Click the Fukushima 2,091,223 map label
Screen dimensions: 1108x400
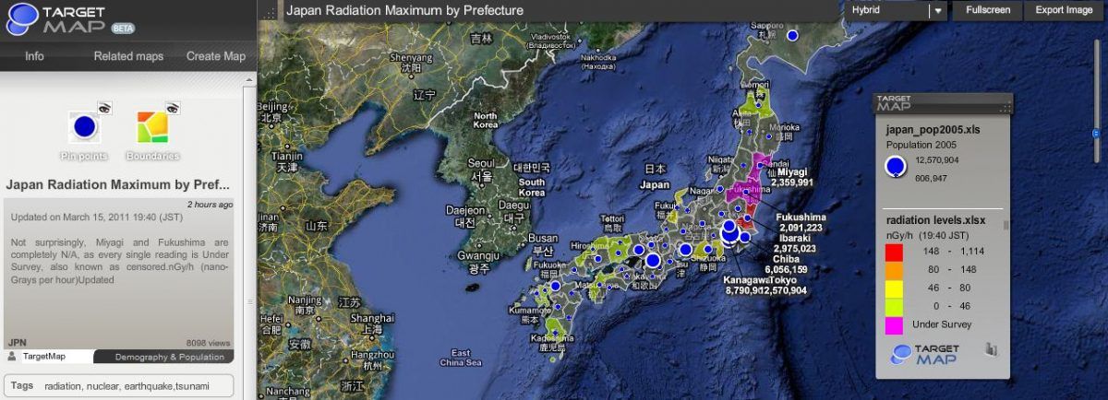(x=800, y=222)
